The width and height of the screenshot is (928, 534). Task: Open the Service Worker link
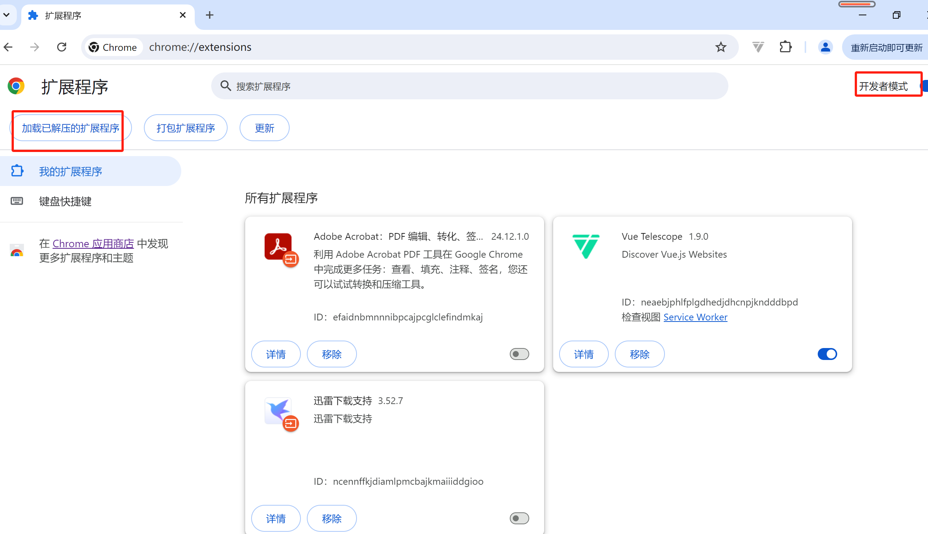pos(695,317)
